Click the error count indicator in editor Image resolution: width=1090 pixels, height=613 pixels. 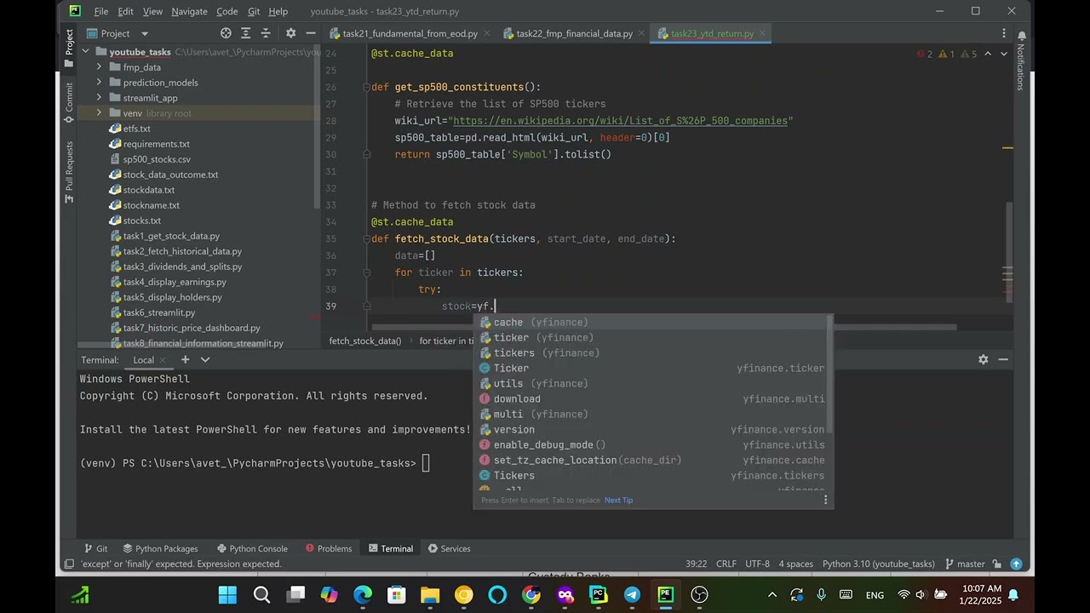(x=925, y=54)
